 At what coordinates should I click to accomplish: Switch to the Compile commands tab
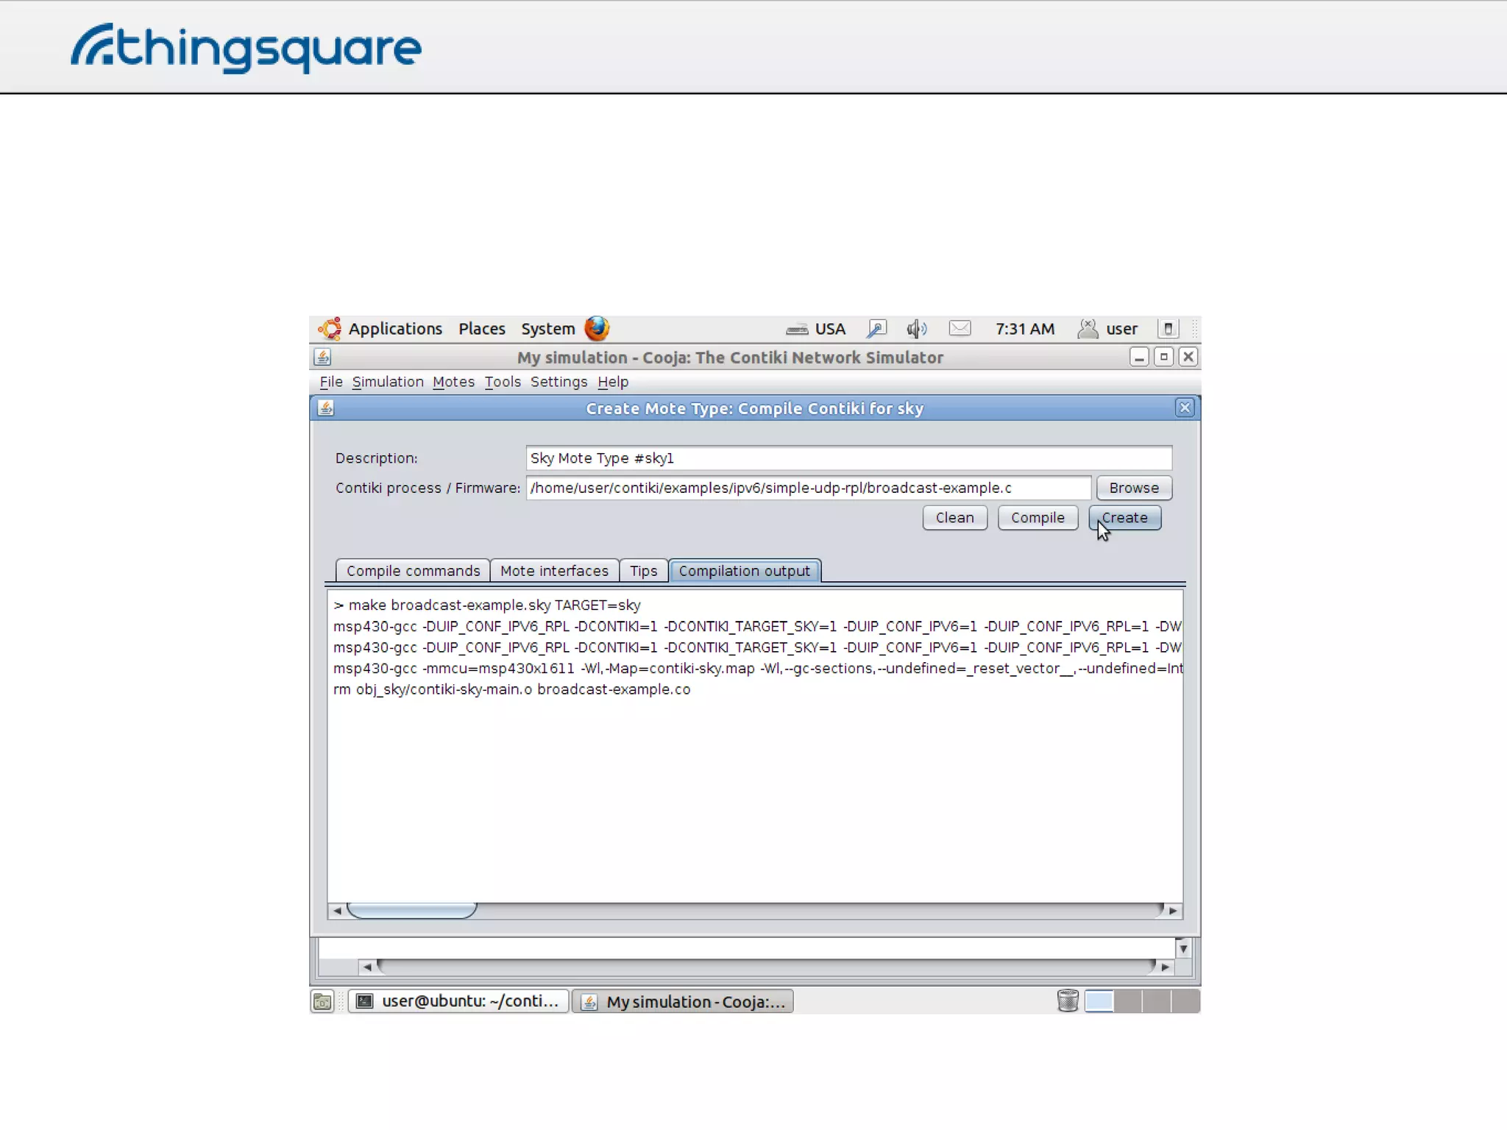click(x=413, y=571)
